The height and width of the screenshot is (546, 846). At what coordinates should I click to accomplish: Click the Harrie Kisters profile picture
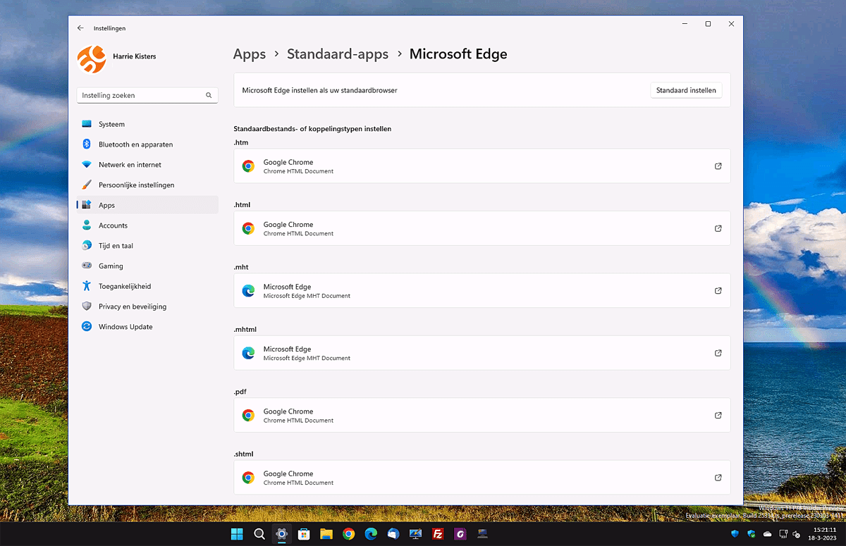tap(91, 59)
